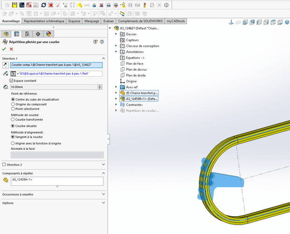Select Tangent à la courbe alignment
The width and height of the screenshot is (290, 234).
click(x=13, y=137)
